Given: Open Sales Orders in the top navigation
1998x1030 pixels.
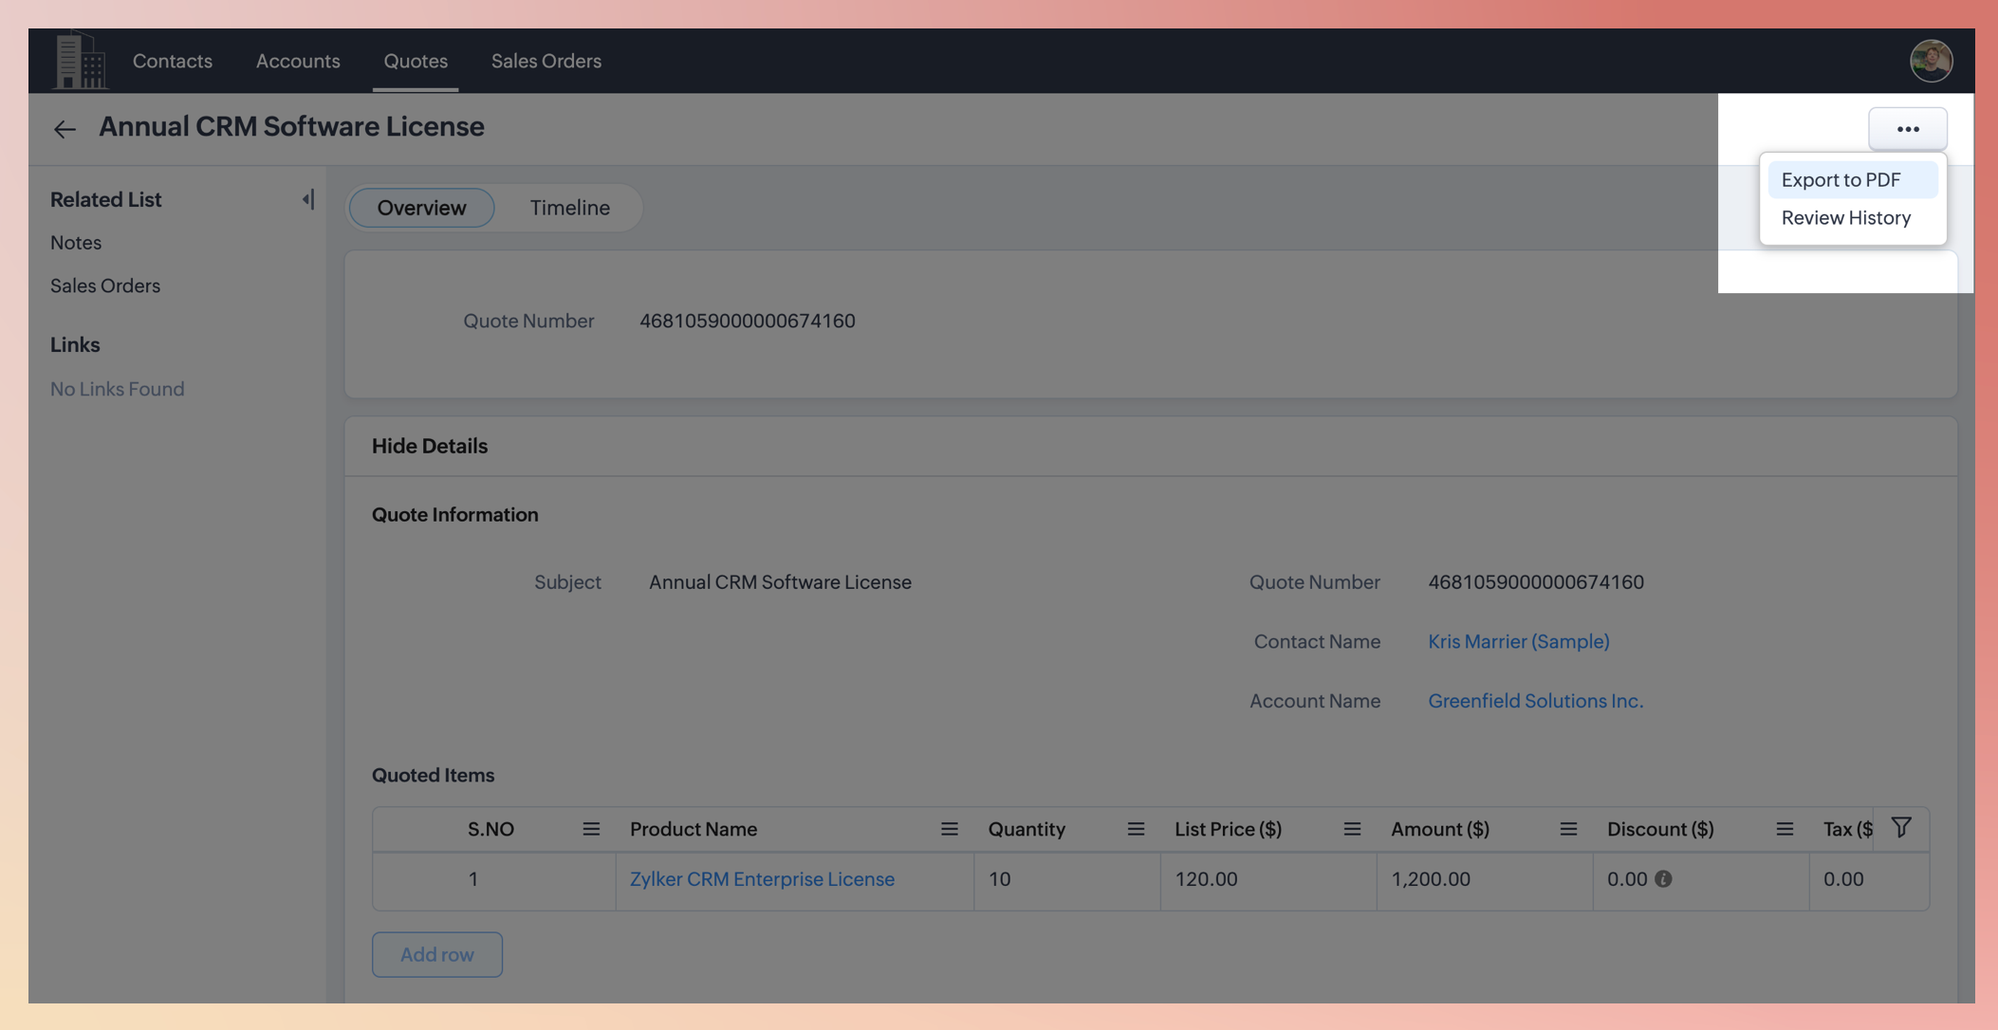Looking at the screenshot, I should click(546, 61).
